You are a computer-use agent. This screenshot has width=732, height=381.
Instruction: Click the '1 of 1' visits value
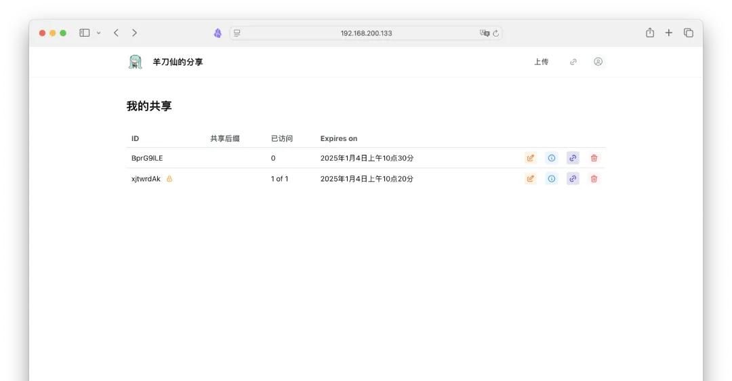click(280, 178)
